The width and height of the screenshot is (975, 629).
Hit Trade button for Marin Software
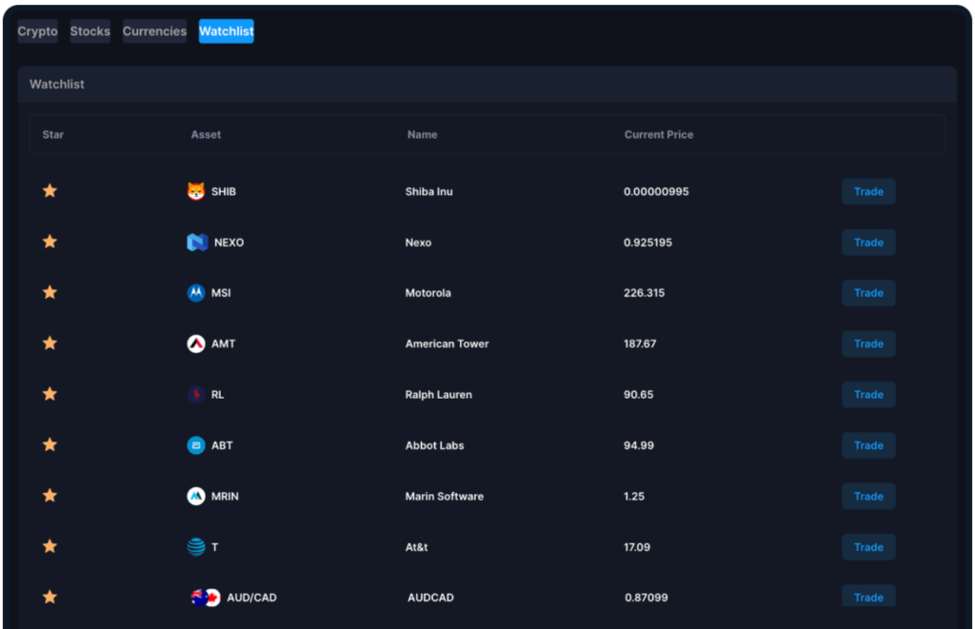[868, 496]
